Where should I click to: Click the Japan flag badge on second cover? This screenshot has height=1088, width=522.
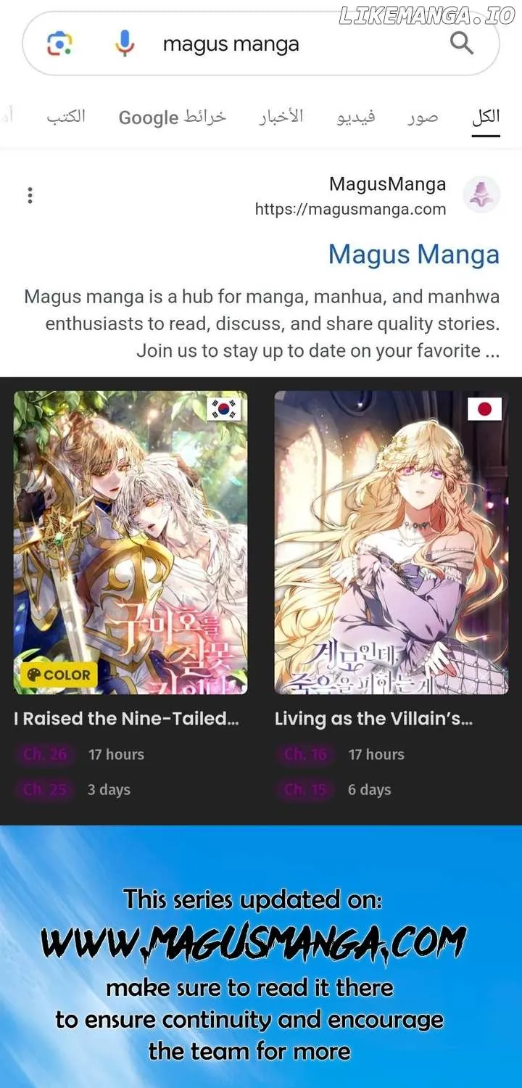click(x=484, y=409)
